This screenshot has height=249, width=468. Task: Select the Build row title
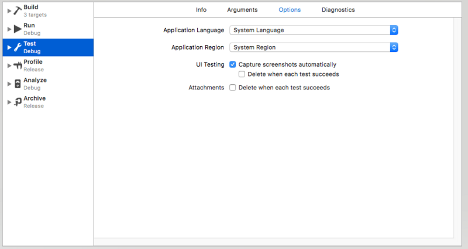pyautogui.click(x=31, y=7)
